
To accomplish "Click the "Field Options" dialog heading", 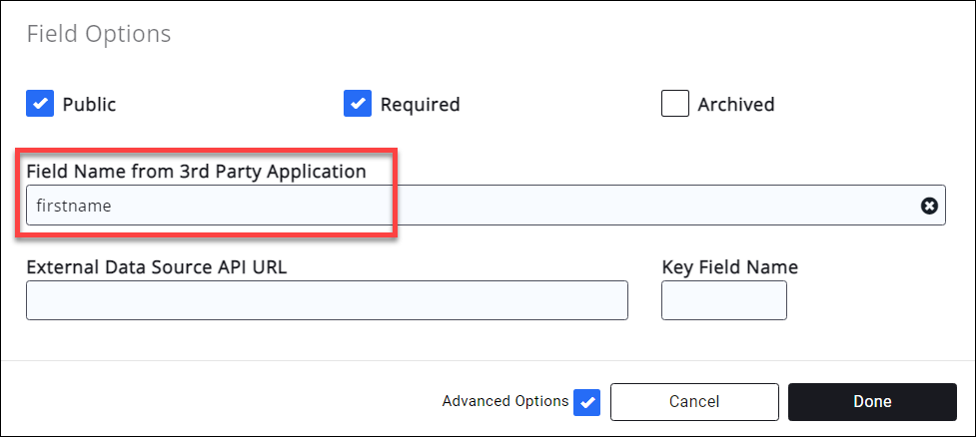I will point(98,34).
